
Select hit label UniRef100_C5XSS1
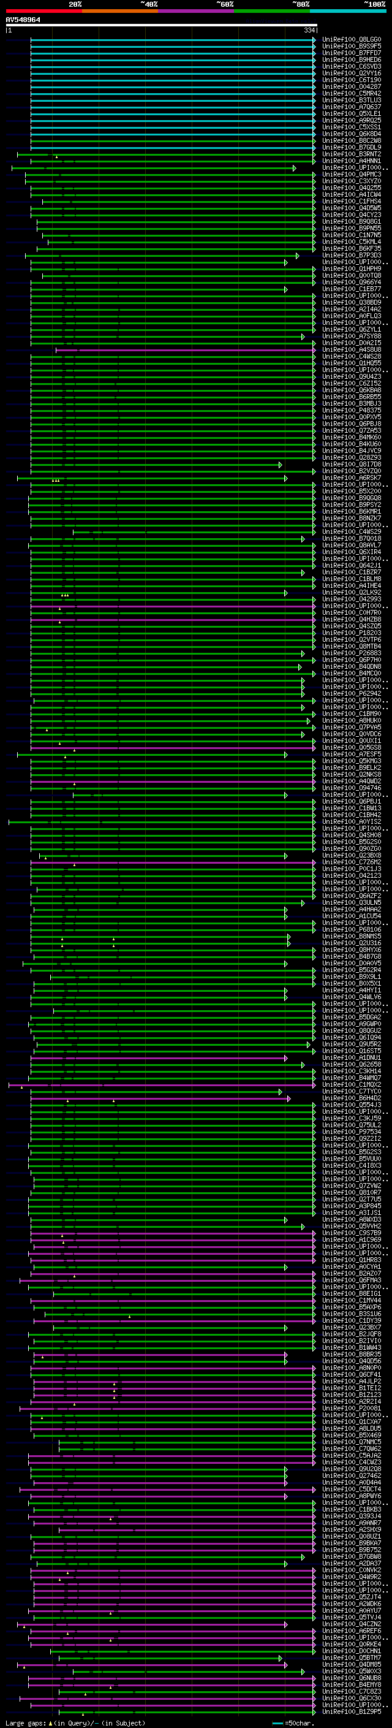coord(352,127)
